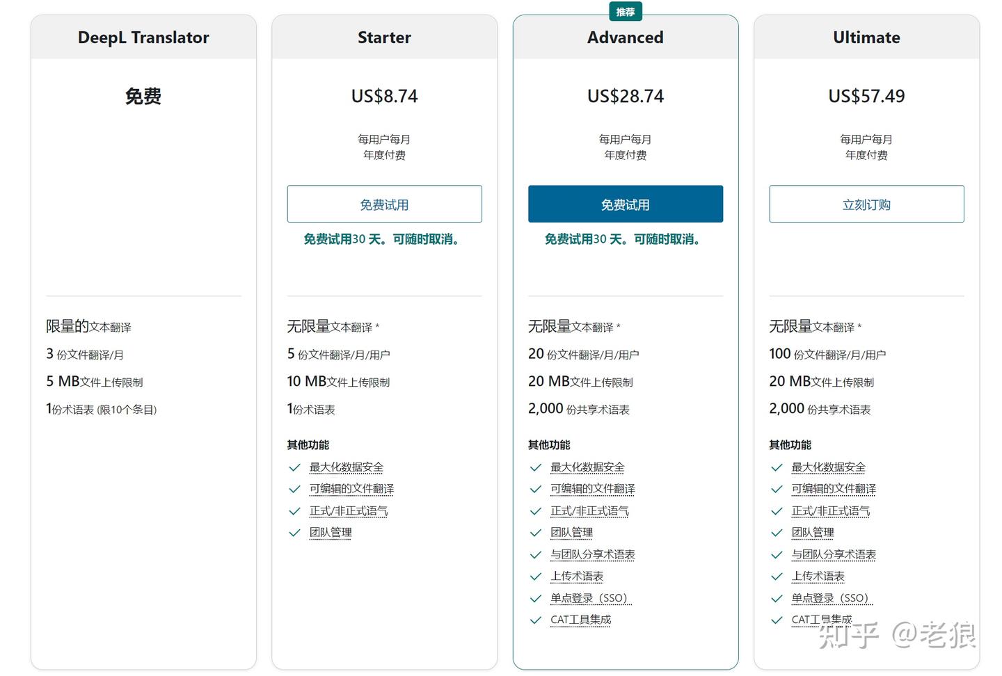Start the Advanced plan's 免费试用 trial
The image size is (1002, 676).
626,204
